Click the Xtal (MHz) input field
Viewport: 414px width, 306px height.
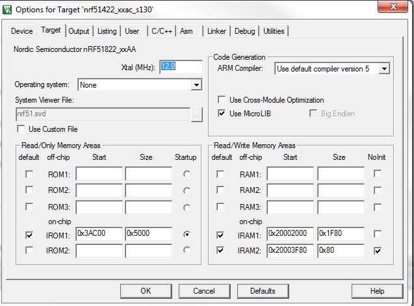click(181, 67)
